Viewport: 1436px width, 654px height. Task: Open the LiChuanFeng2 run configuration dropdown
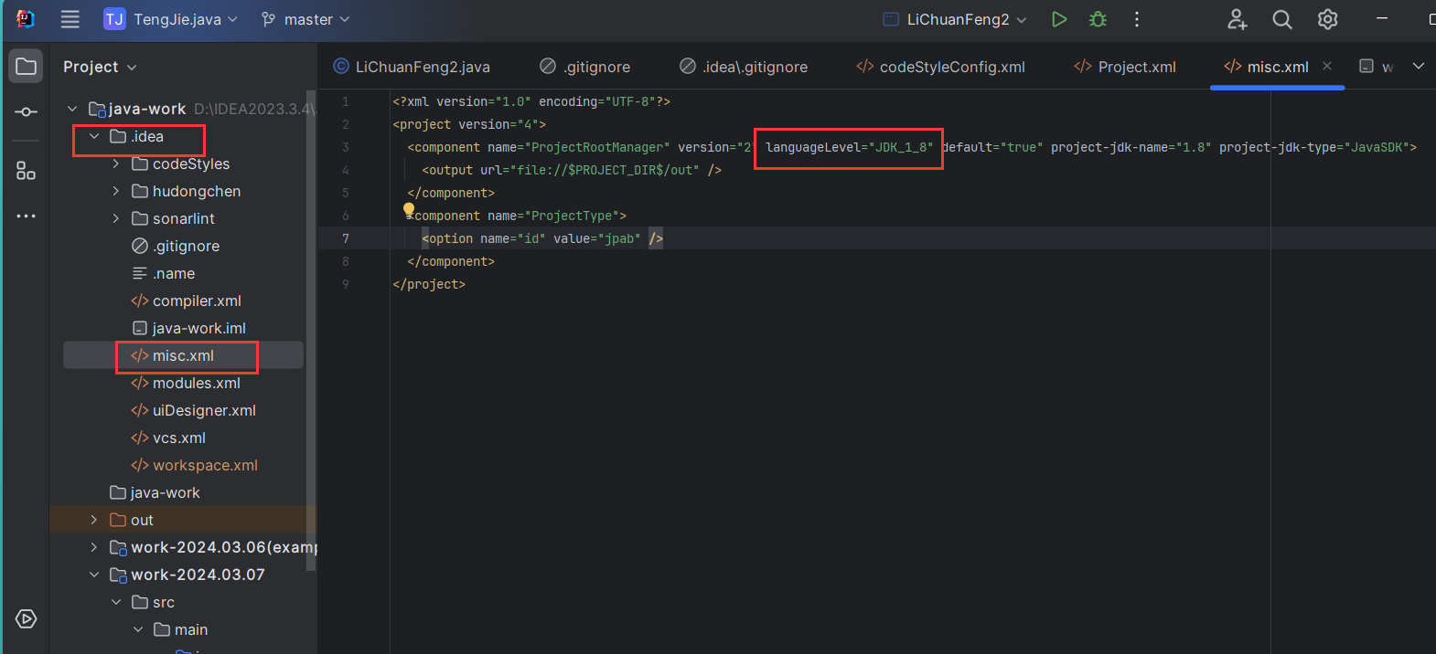955,19
